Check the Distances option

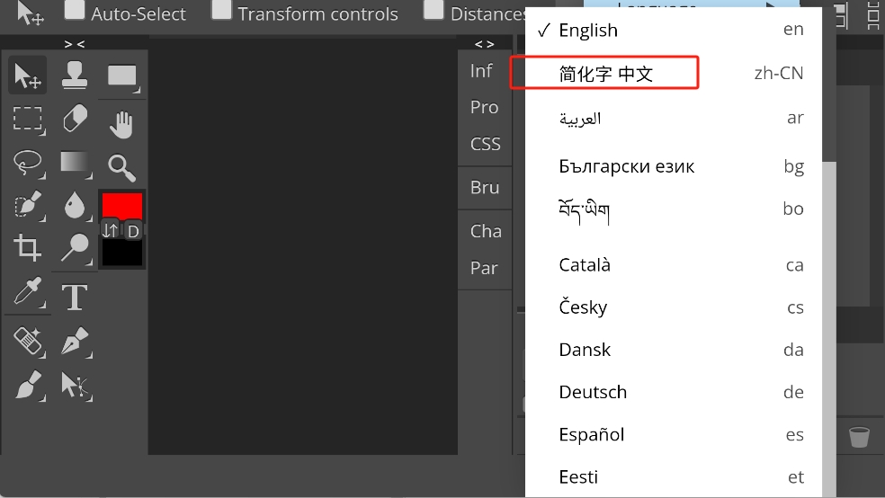coord(434,12)
